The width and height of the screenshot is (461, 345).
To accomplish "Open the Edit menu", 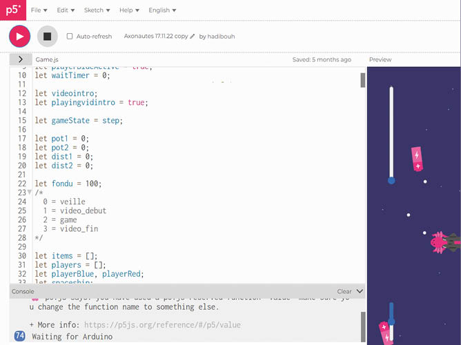I will click(66, 10).
